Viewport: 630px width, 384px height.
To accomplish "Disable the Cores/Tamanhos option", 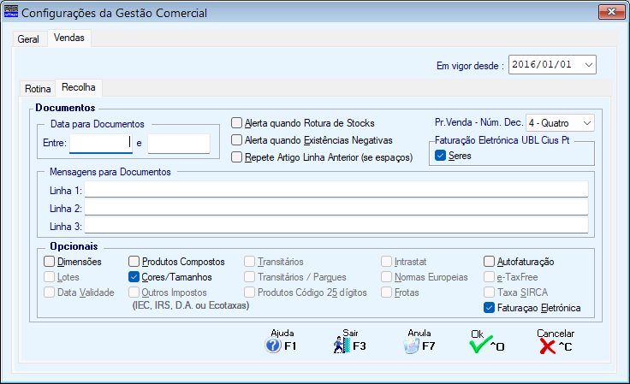I will point(134,277).
